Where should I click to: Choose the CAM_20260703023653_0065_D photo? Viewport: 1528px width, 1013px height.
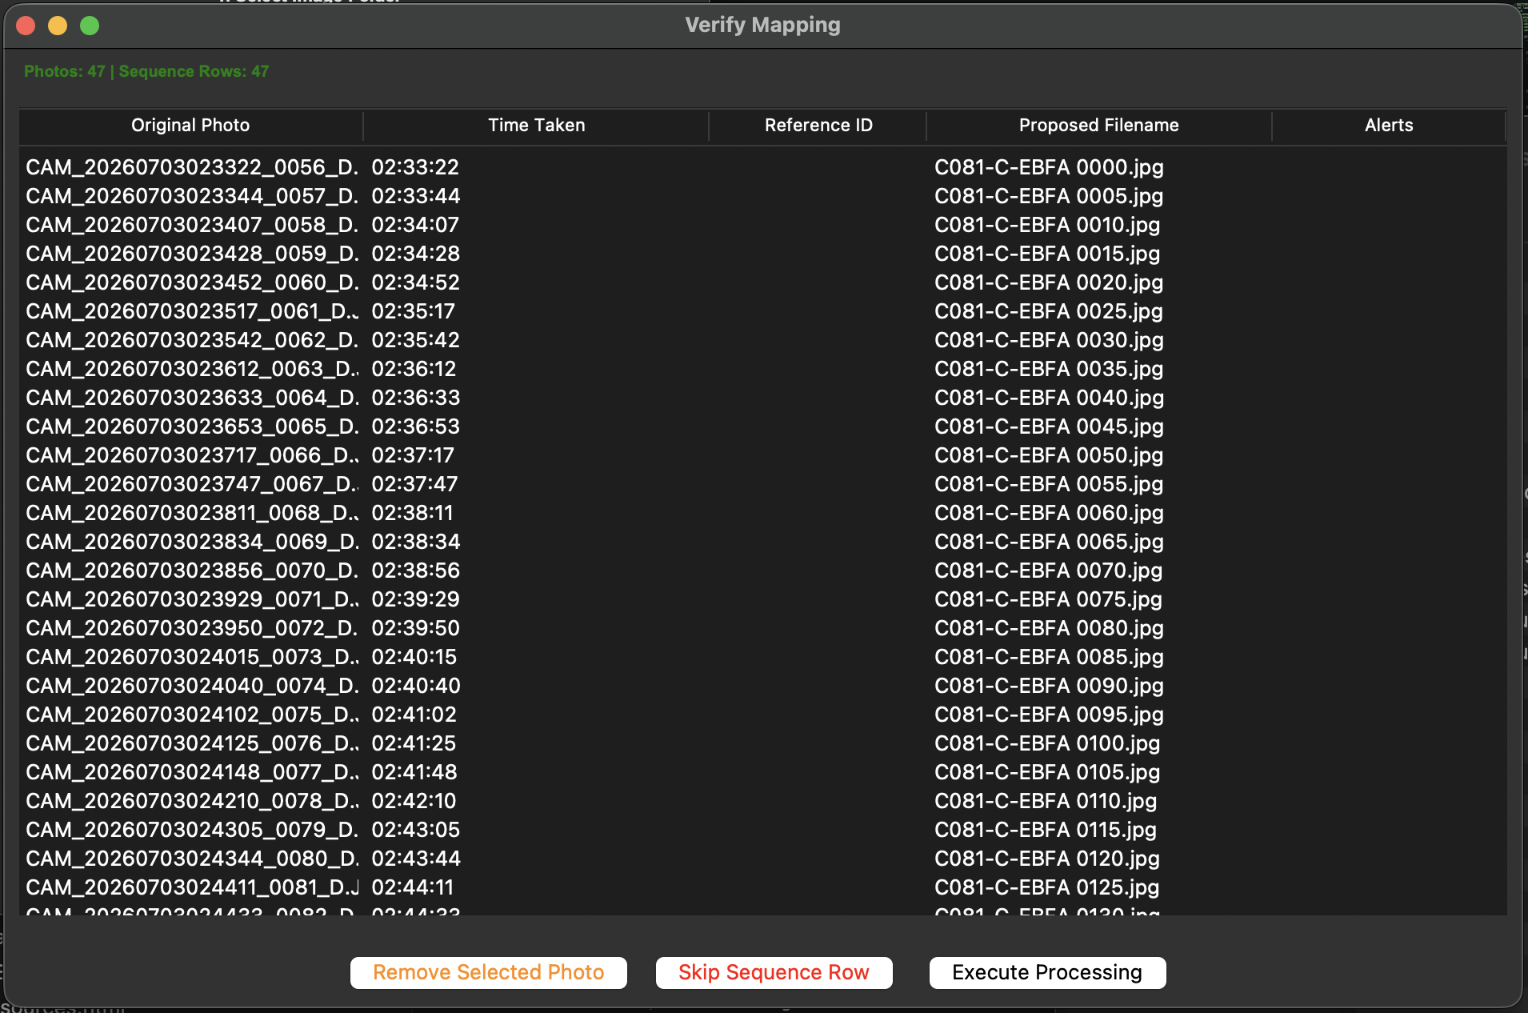(192, 426)
